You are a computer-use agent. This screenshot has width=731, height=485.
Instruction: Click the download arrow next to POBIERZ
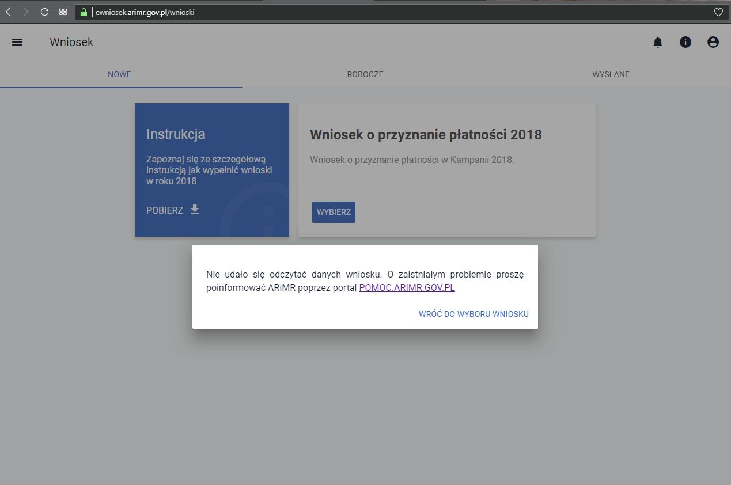(x=195, y=209)
